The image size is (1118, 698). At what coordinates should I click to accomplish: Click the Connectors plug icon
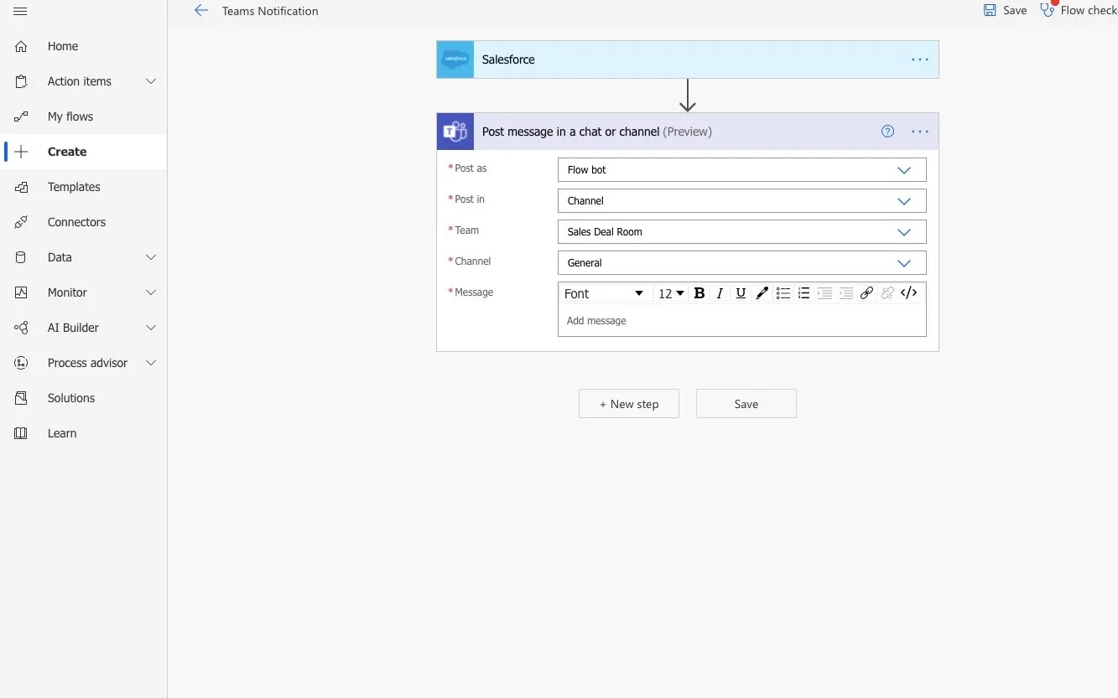[21, 222]
